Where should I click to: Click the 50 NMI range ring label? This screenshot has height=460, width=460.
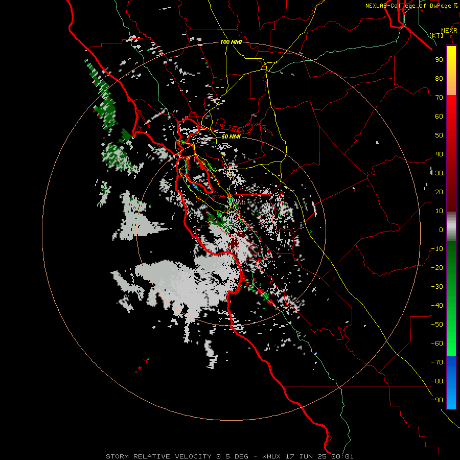coord(231,136)
